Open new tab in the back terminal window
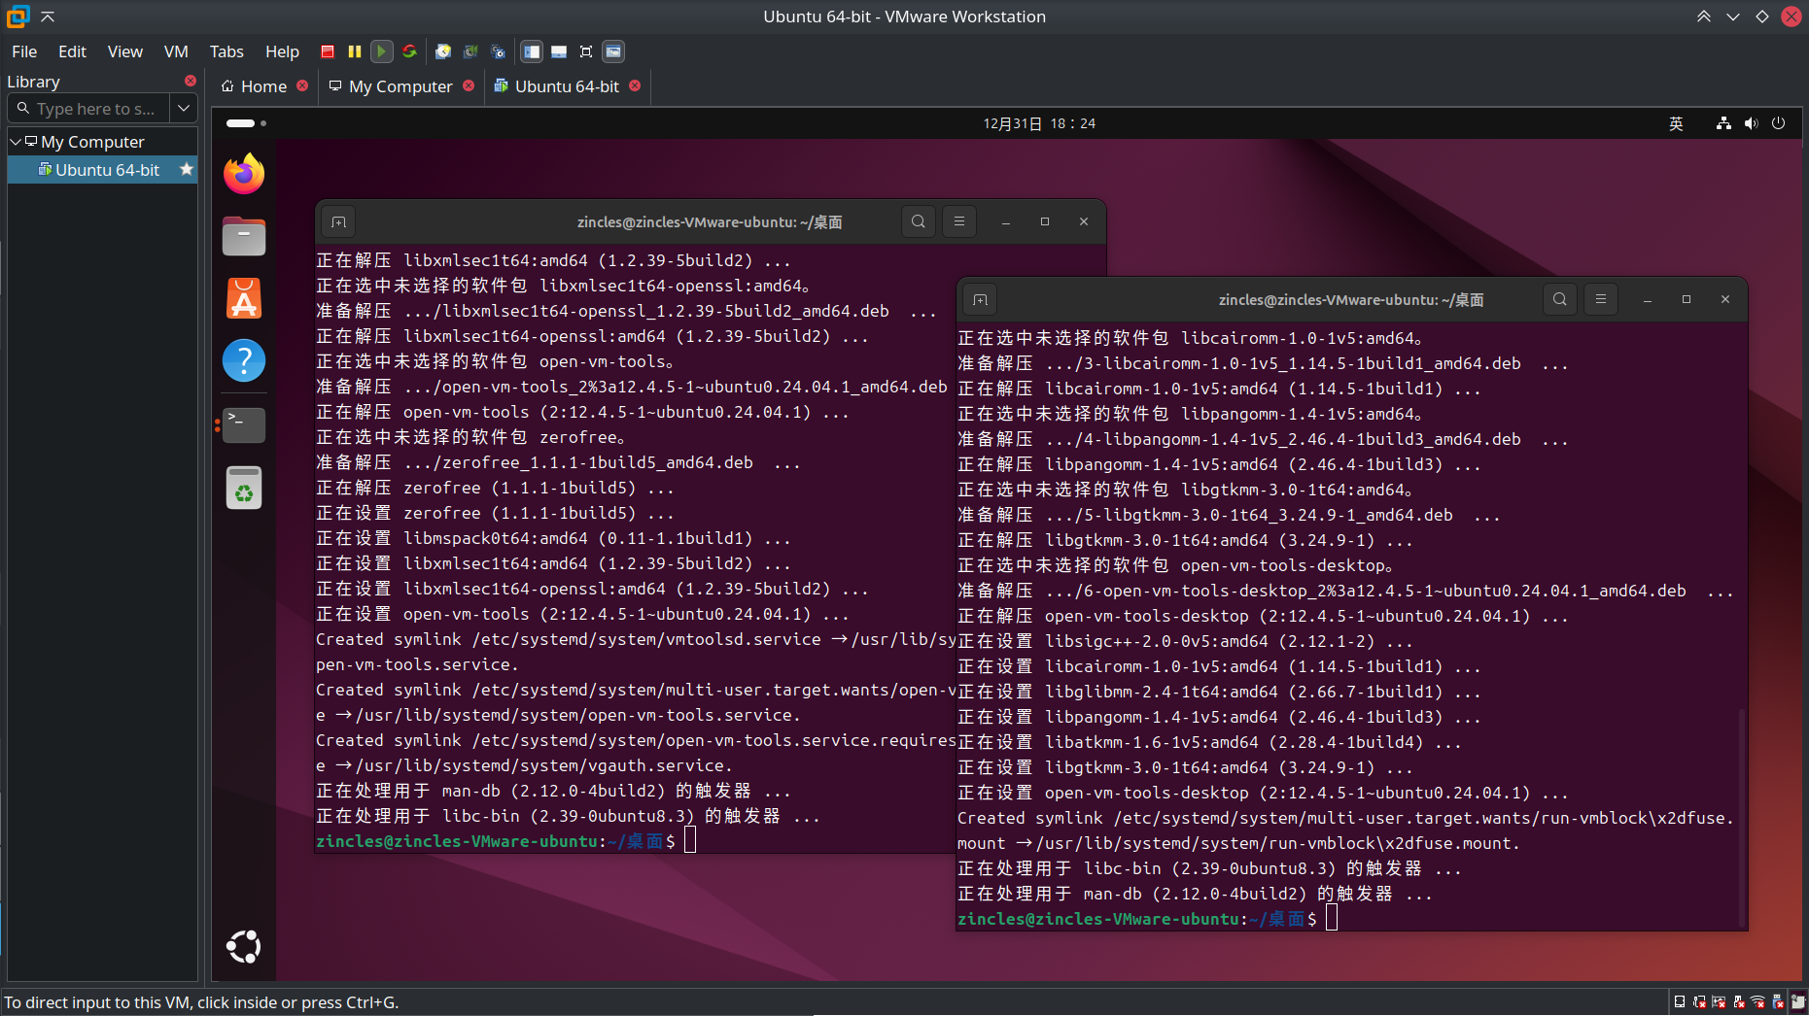The height and width of the screenshot is (1016, 1809). (338, 221)
